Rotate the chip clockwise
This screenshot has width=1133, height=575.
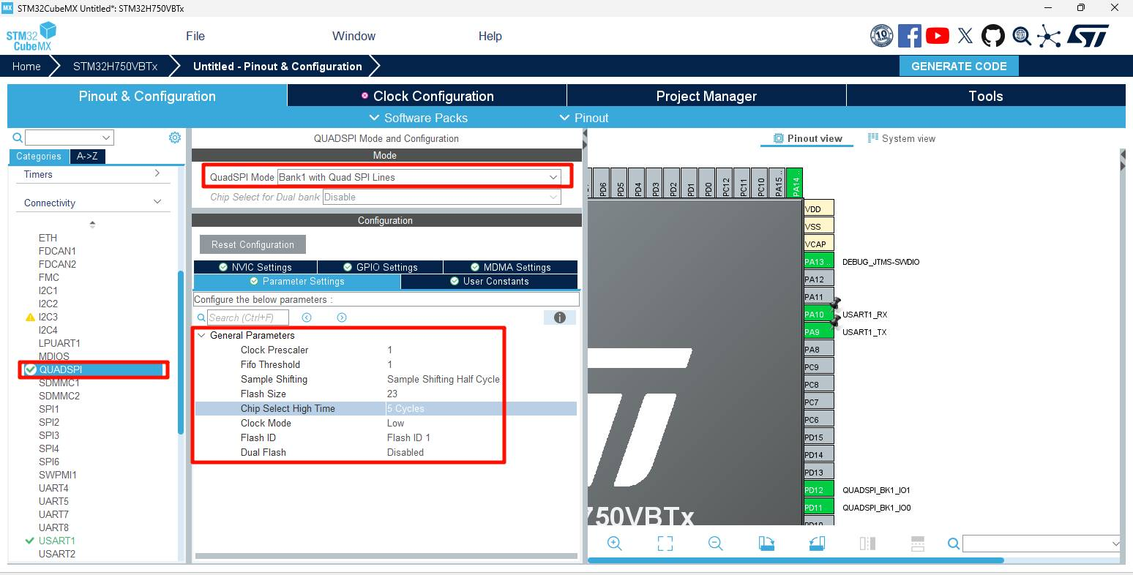coord(766,544)
